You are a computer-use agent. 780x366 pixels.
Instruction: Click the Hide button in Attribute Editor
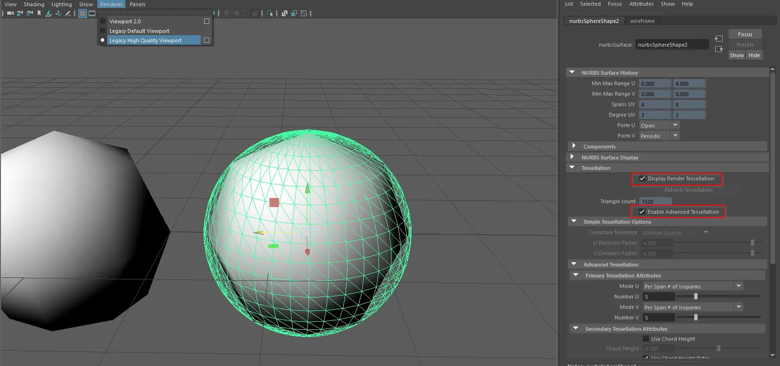coord(754,55)
